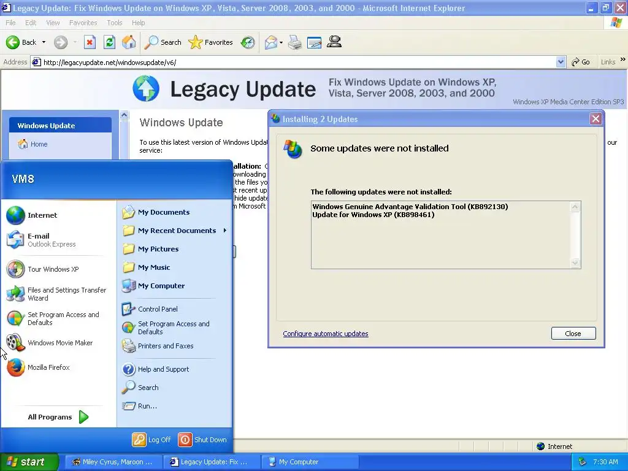Click Configure automatic updates link
The width and height of the screenshot is (628, 471).
[325, 334]
